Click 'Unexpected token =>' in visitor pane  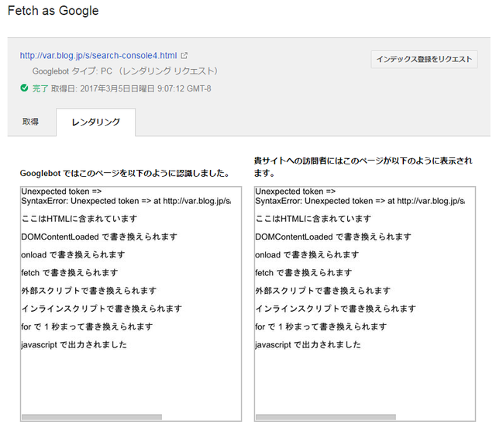click(x=295, y=192)
